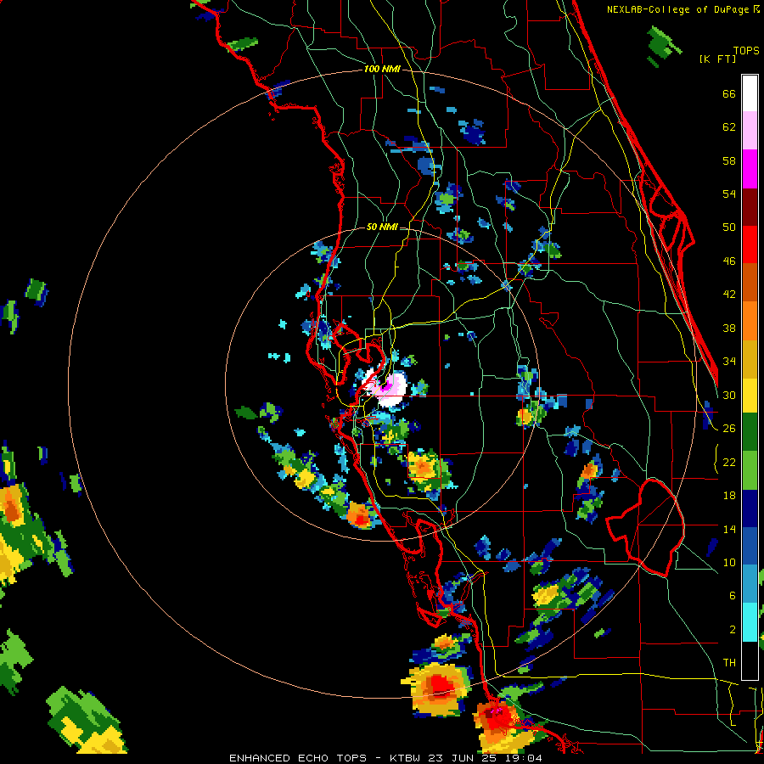Pick the dark green legend swatch

coord(750,432)
